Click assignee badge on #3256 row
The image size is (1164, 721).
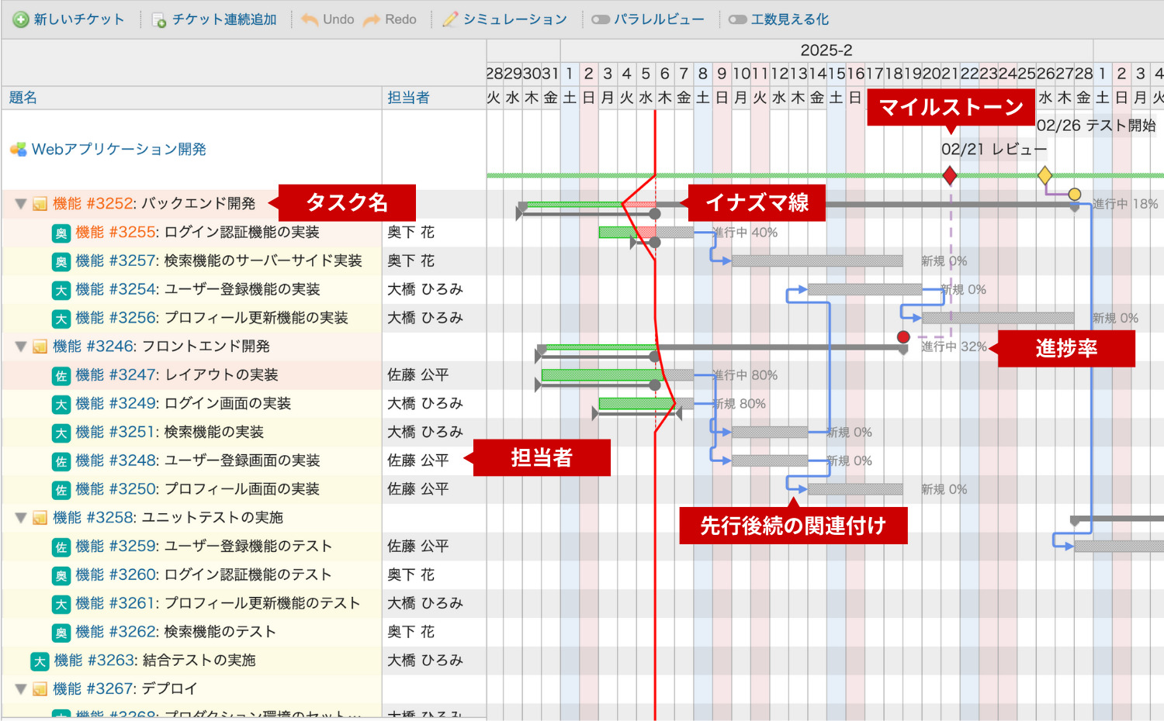pyautogui.click(x=61, y=319)
